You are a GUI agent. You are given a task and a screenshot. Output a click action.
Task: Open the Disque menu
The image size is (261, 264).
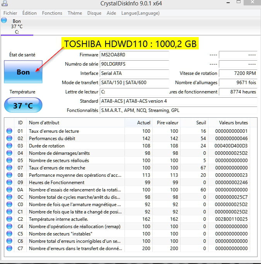[94, 13]
